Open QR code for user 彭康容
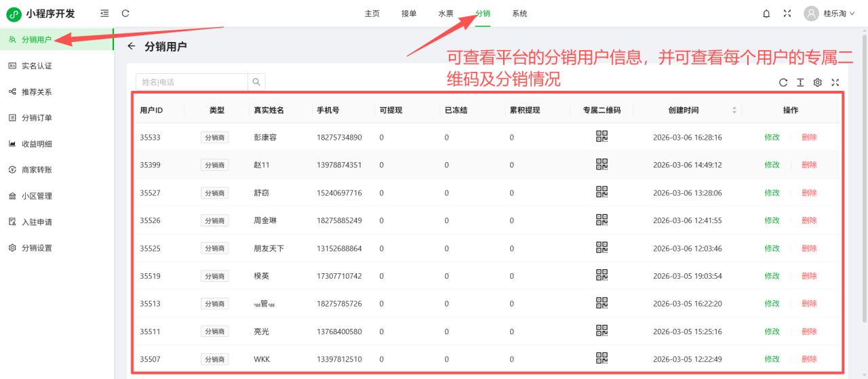The width and height of the screenshot is (868, 379). (x=601, y=136)
